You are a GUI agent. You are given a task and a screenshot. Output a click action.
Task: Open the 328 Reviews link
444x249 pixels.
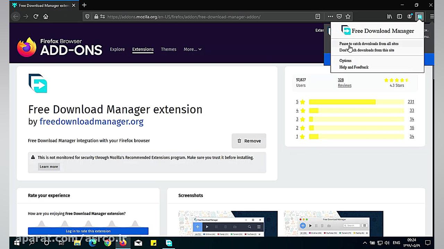344,82
